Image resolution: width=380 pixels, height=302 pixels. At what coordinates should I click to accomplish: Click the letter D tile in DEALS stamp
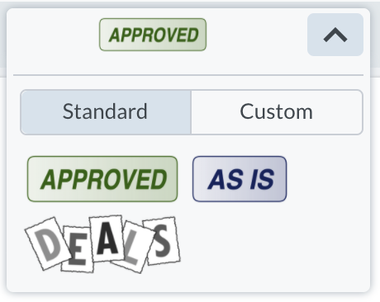[x=49, y=243]
